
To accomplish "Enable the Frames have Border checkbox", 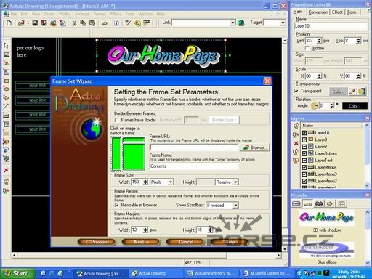I will point(117,120).
